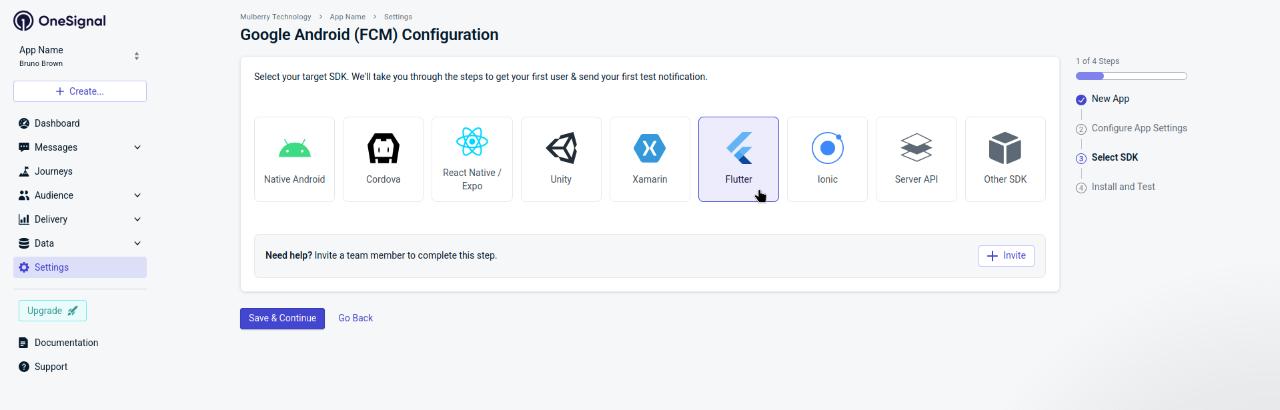Click the Support question mark icon

24,367
